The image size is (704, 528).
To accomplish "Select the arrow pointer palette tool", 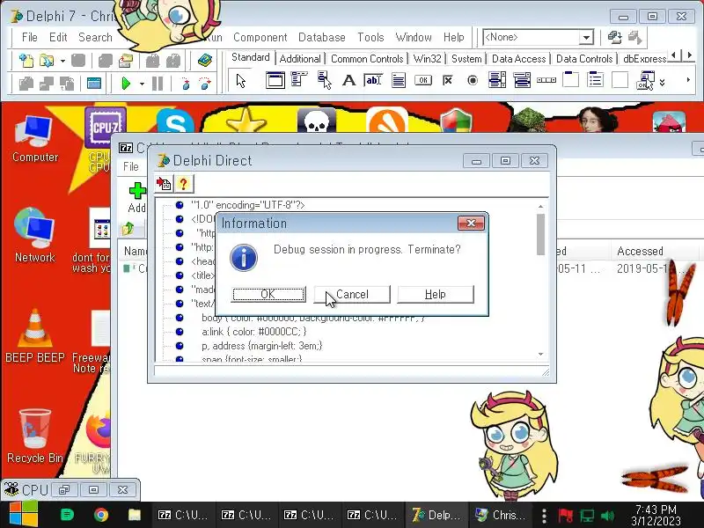I will coord(241,81).
